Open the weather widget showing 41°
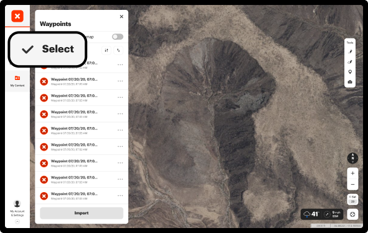 (x=322, y=214)
